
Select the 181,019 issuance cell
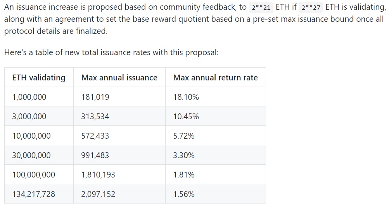point(95,97)
